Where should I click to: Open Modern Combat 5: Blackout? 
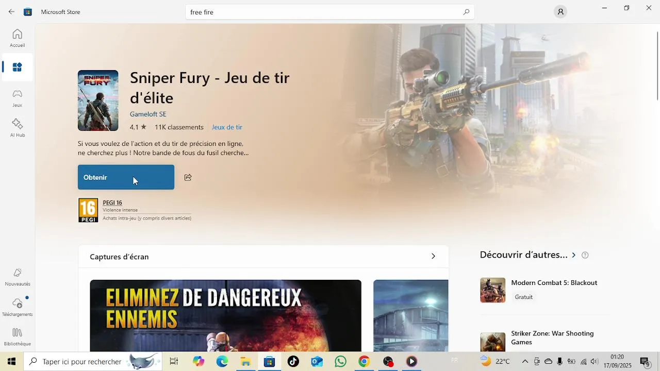554,283
